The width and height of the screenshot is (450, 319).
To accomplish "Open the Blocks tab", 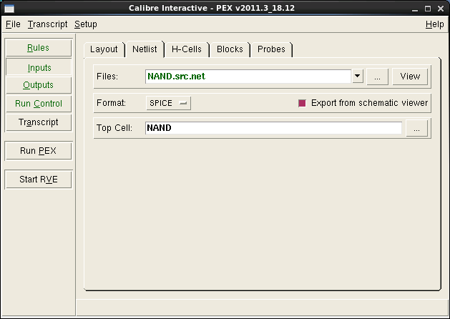I will [x=230, y=49].
